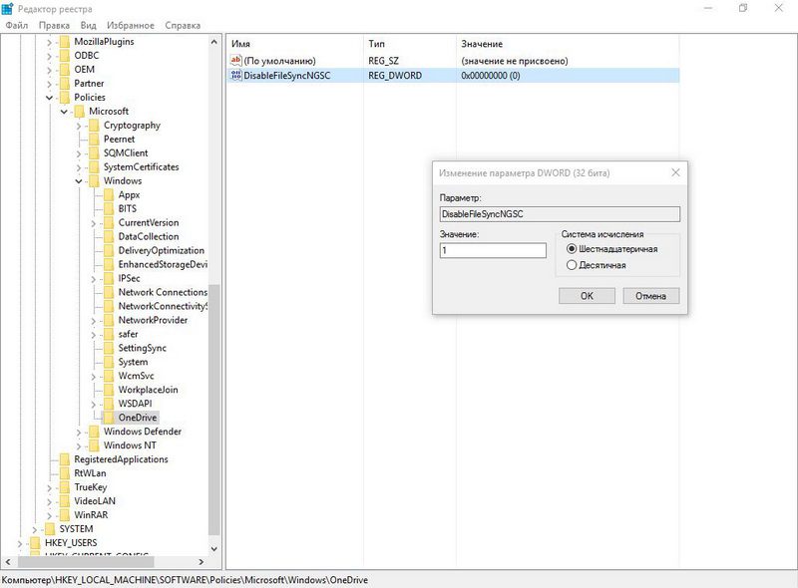798x588 pixels.
Task: Click the (По умолчанию) string value icon
Action: click(x=235, y=61)
